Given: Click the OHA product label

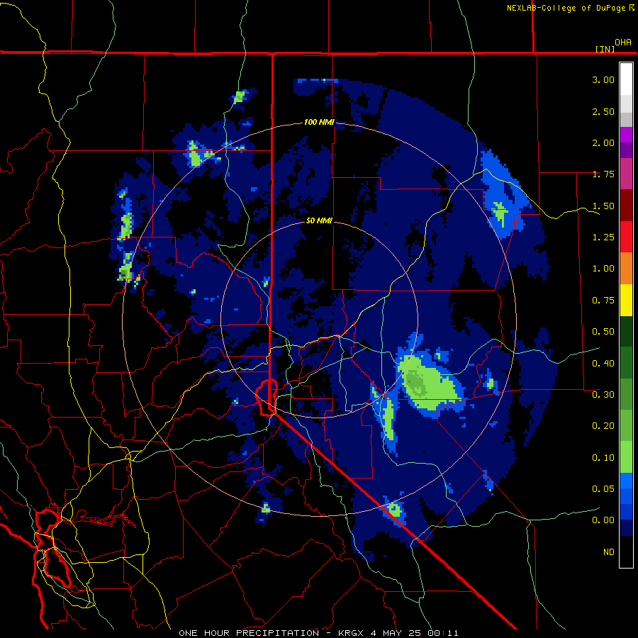Looking at the screenshot, I should point(623,43).
